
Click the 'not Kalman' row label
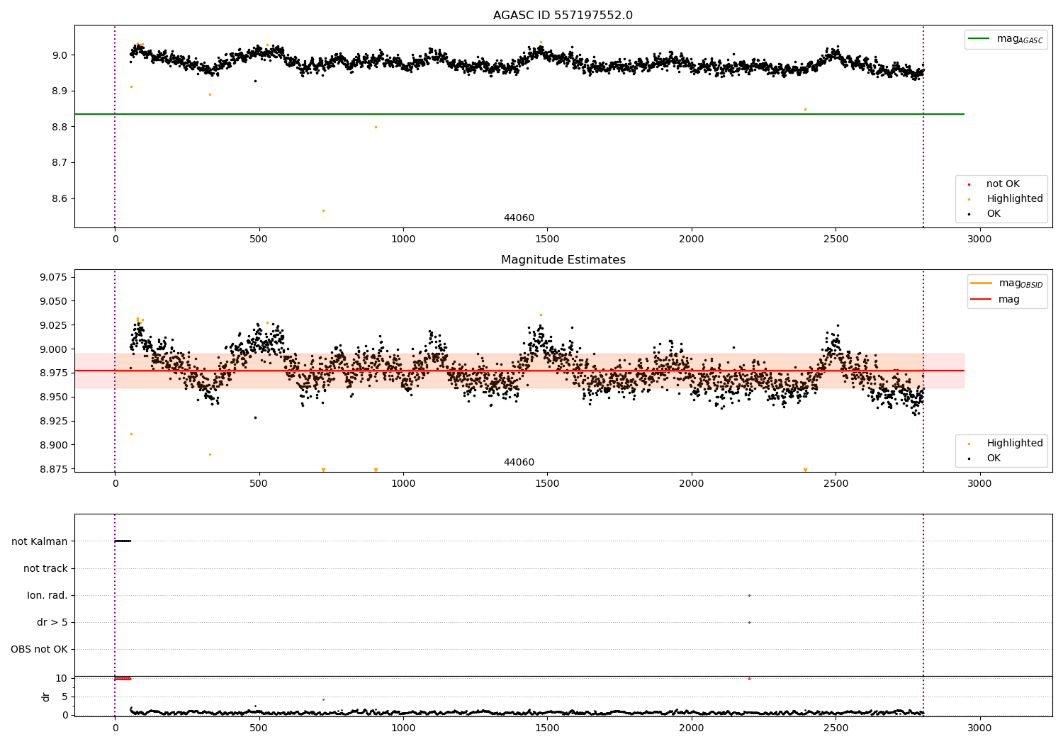(40, 541)
